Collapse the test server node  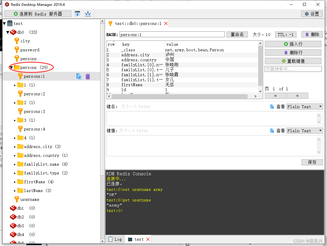[4, 23]
